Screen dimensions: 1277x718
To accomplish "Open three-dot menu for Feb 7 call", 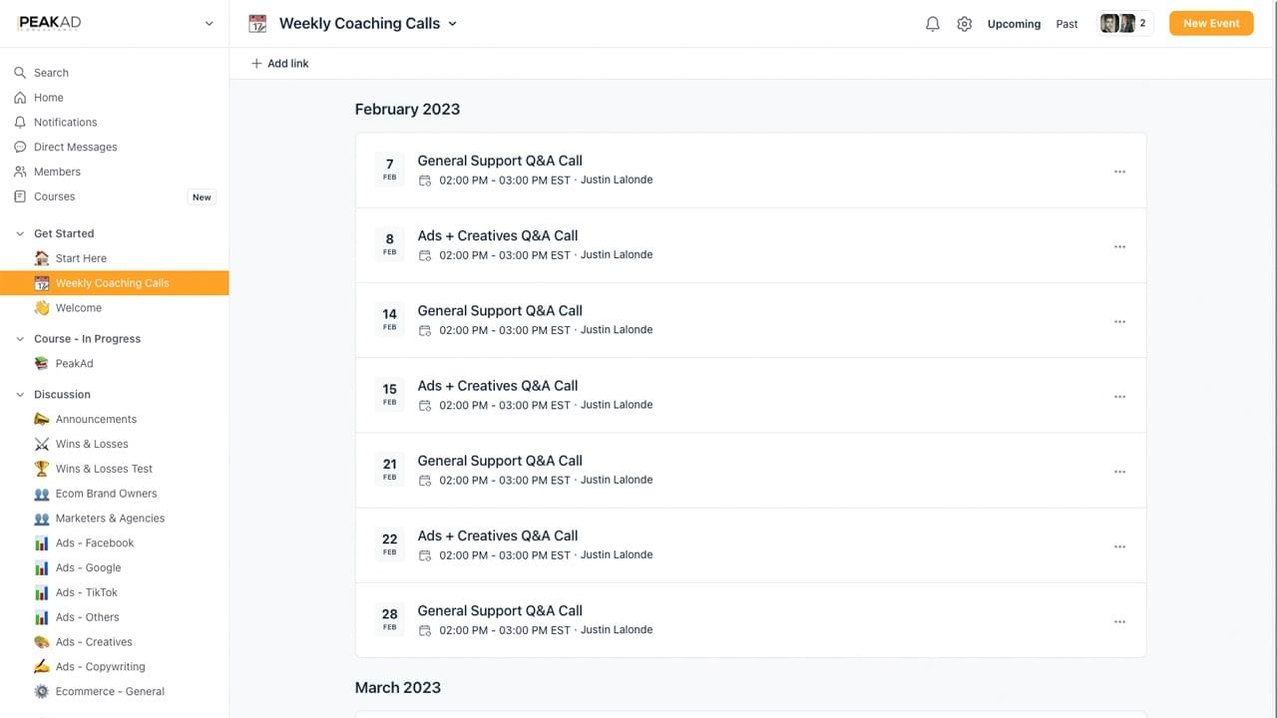I will click(x=1119, y=172).
